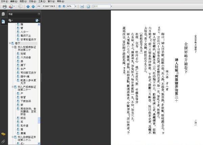The width and height of the screenshot is (203, 145).
Task: Open the 视图 menu
Action: click(23, 1)
